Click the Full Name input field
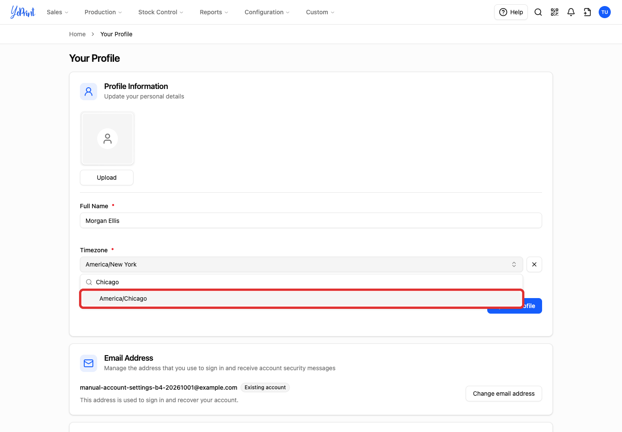 pos(311,220)
